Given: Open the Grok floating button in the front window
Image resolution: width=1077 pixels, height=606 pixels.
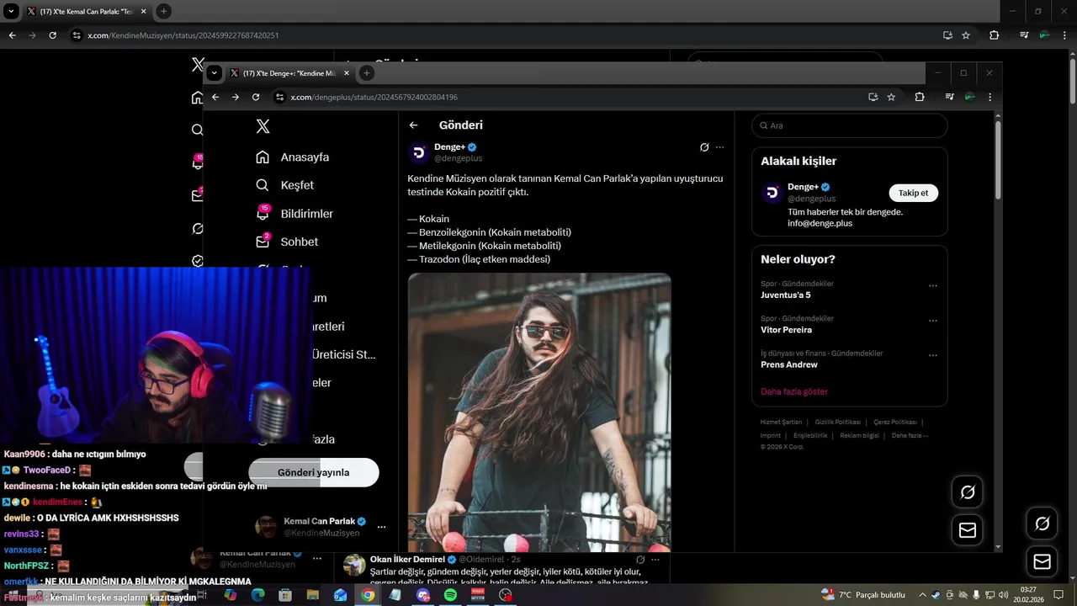Looking at the screenshot, I should click(x=968, y=492).
